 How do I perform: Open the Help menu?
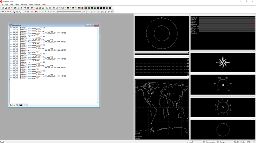click(44, 4)
